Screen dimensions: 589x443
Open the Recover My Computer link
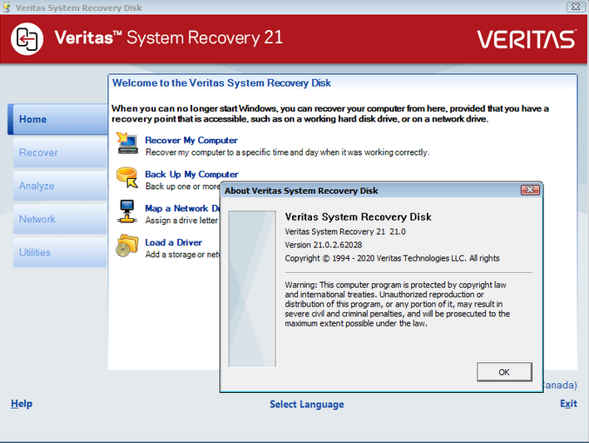pos(191,140)
